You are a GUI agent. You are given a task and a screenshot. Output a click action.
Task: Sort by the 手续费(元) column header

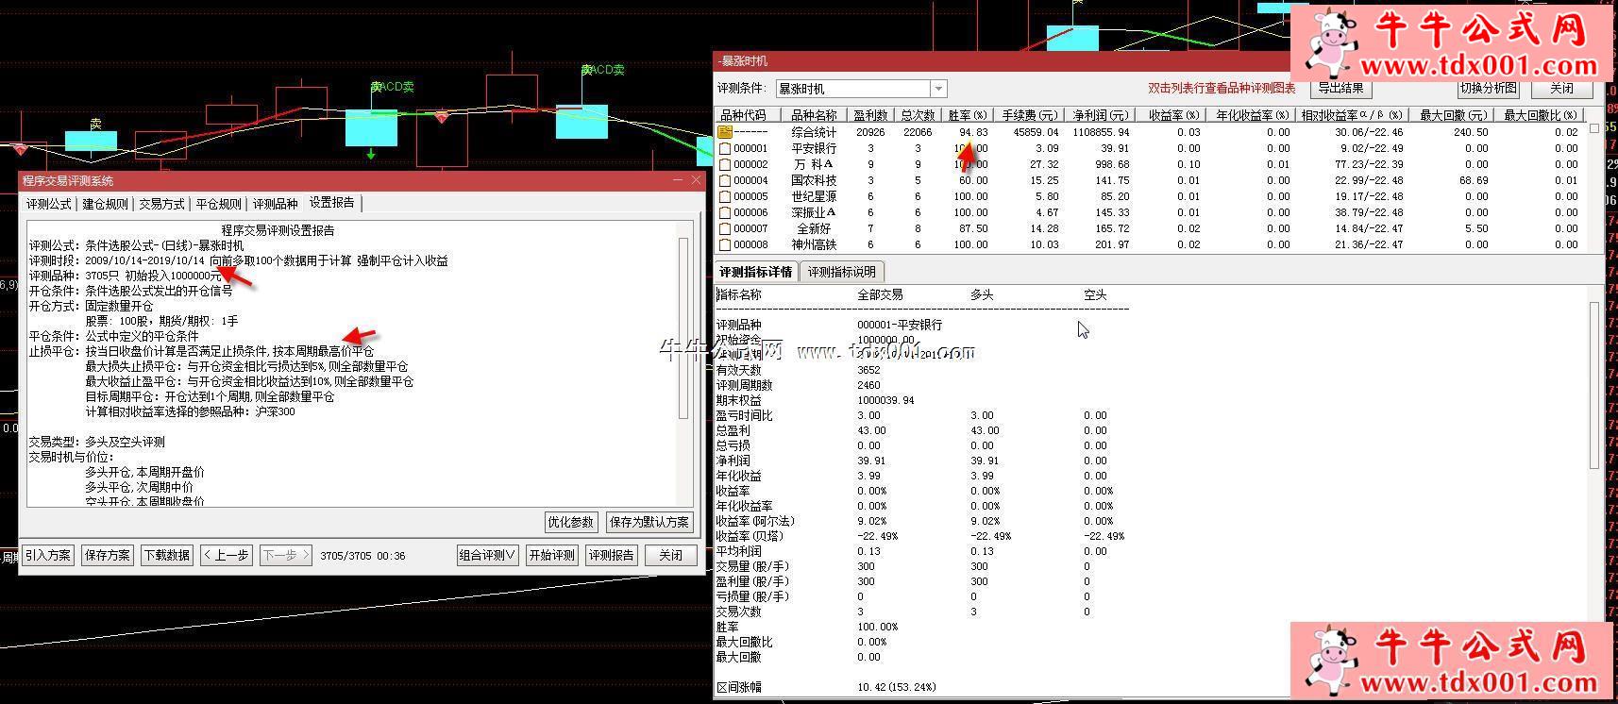[x=1030, y=115]
